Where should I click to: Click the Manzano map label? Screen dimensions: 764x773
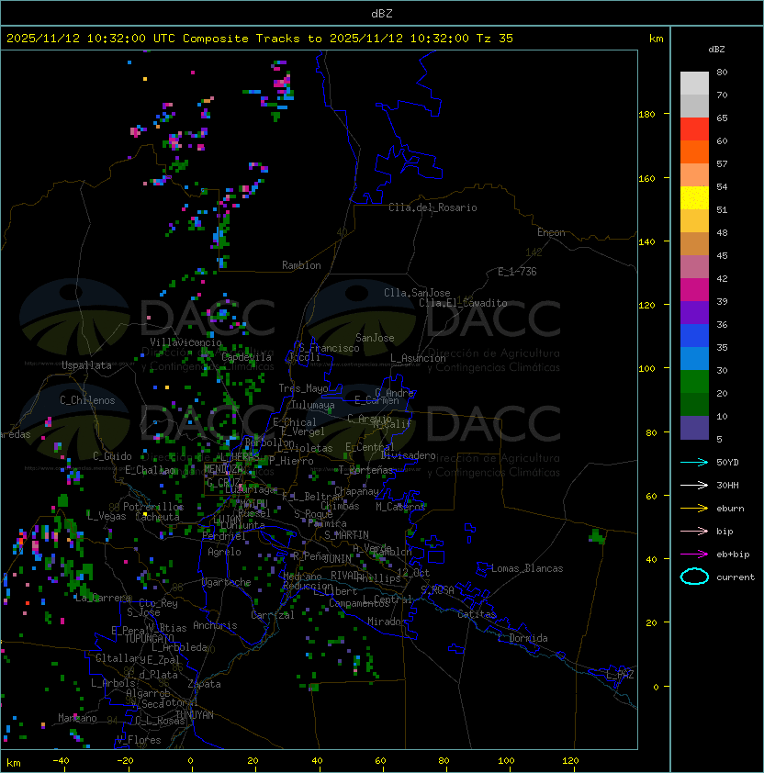point(77,718)
